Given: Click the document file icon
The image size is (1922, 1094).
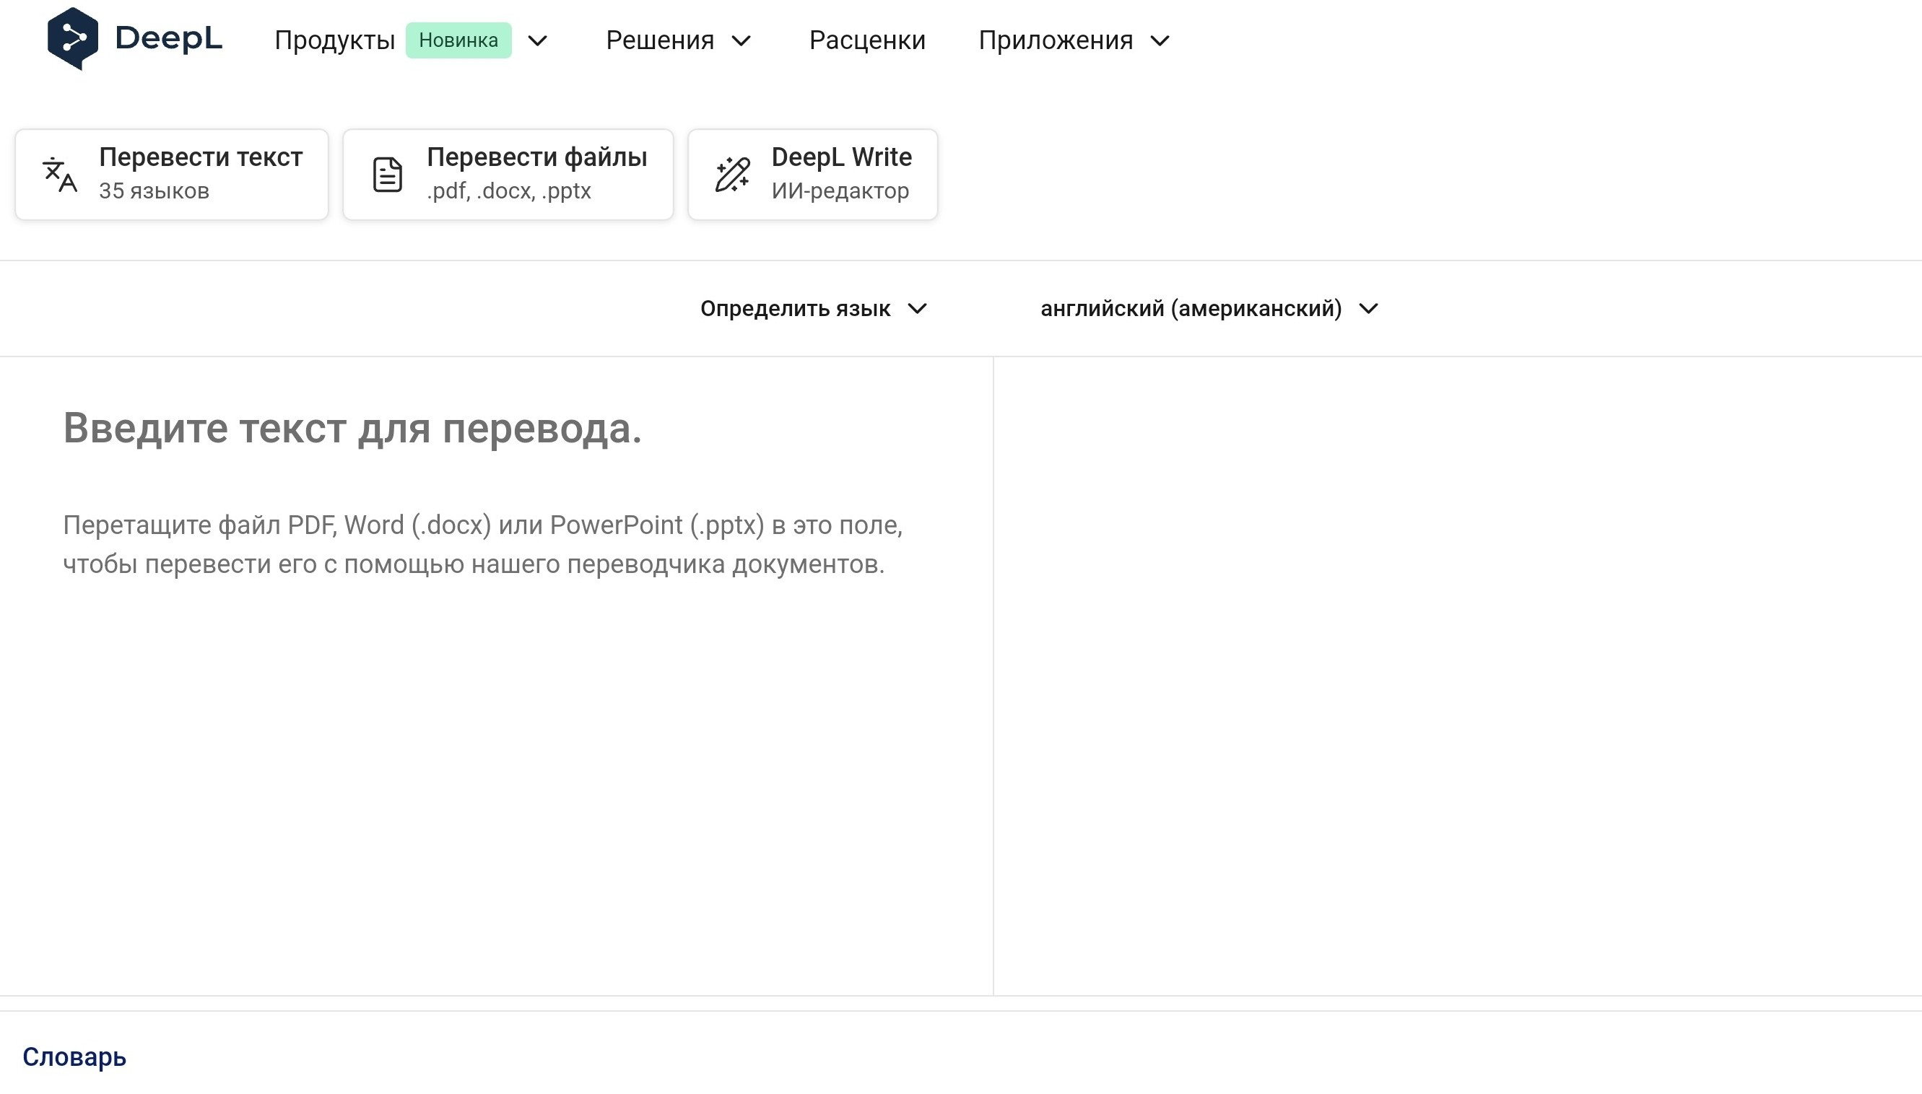Looking at the screenshot, I should click(x=387, y=175).
